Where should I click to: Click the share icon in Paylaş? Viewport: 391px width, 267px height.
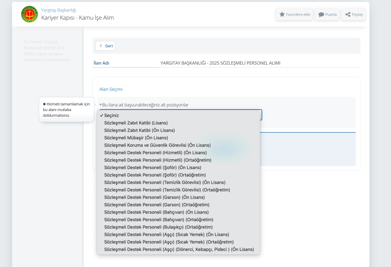(x=348, y=14)
